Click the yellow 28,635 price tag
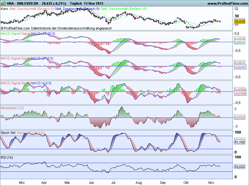 pos(239,21)
